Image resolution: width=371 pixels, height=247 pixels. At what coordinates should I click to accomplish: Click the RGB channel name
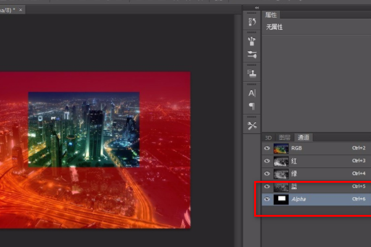pos(296,148)
